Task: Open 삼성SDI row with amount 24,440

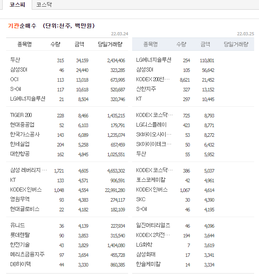Action: click(x=18, y=70)
